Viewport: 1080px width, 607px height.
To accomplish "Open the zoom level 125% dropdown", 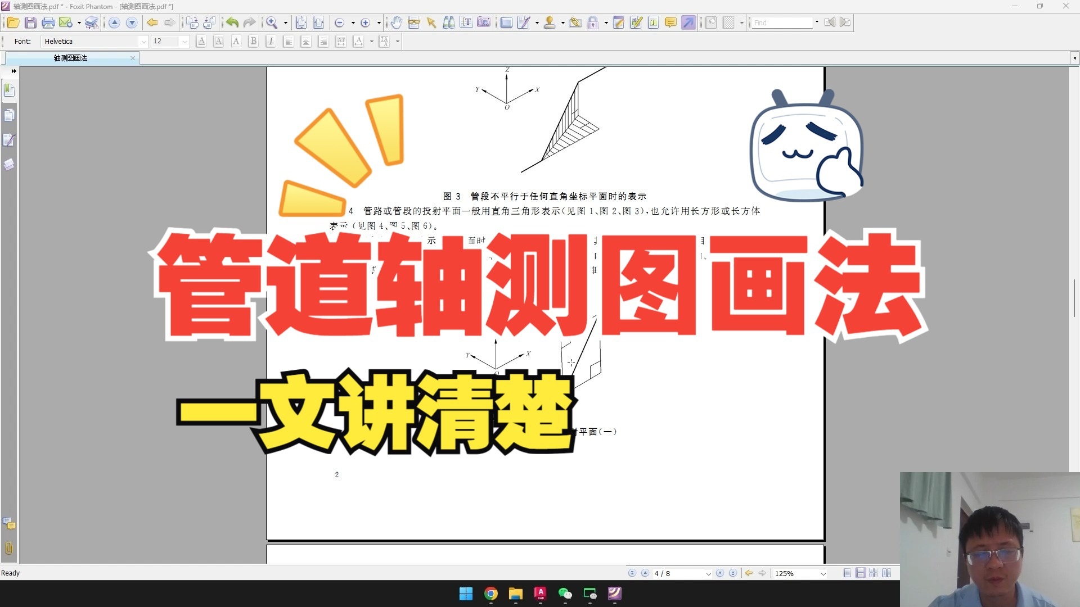I will click(x=823, y=573).
